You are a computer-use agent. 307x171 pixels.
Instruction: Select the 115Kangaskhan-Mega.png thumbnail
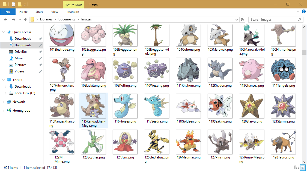pyautogui.click(x=93, y=106)
